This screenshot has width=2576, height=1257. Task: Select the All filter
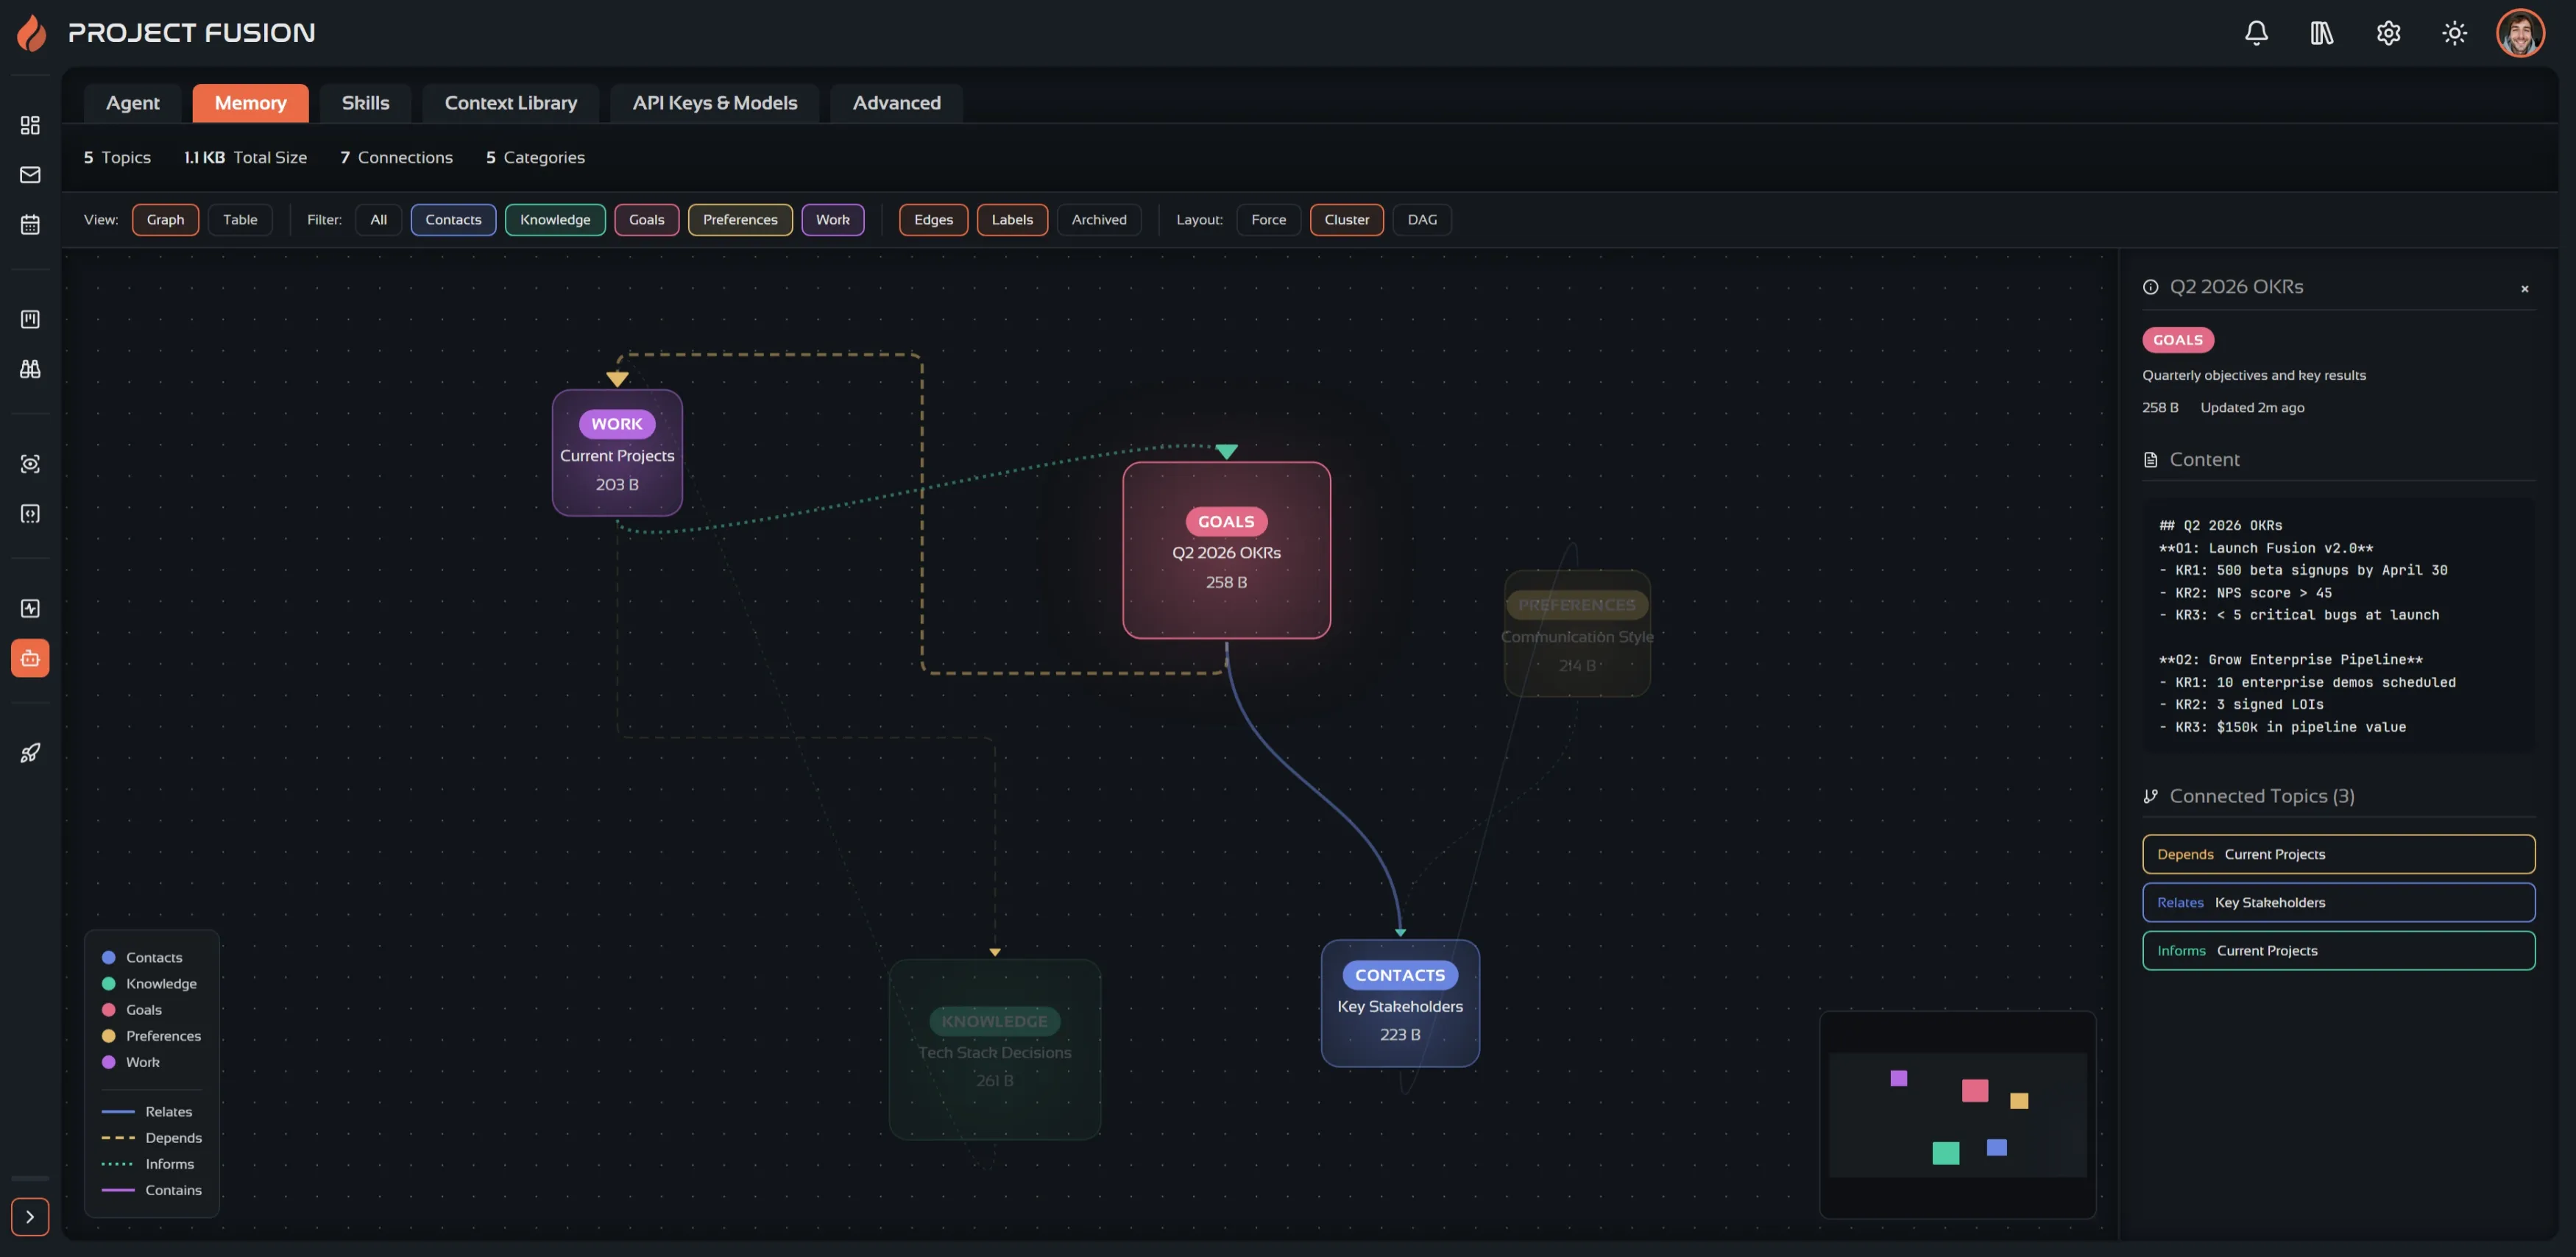click(x=378, y=220)
